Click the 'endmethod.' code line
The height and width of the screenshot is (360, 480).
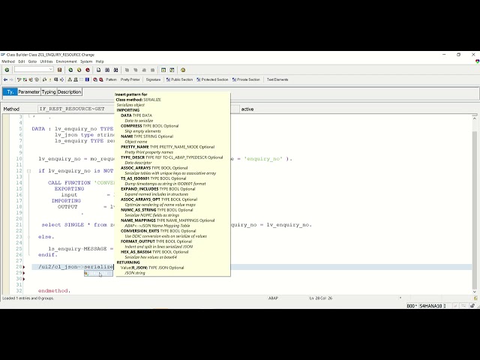[x=54, y=291]
